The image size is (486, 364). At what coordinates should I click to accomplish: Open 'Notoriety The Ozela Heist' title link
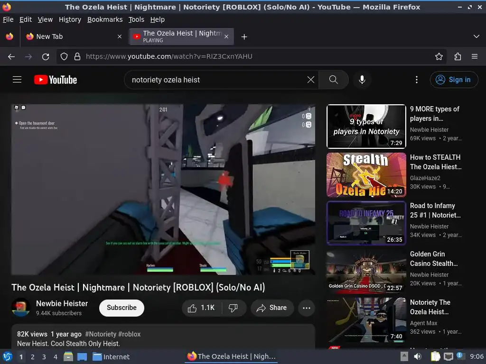[x=430, y=307]
